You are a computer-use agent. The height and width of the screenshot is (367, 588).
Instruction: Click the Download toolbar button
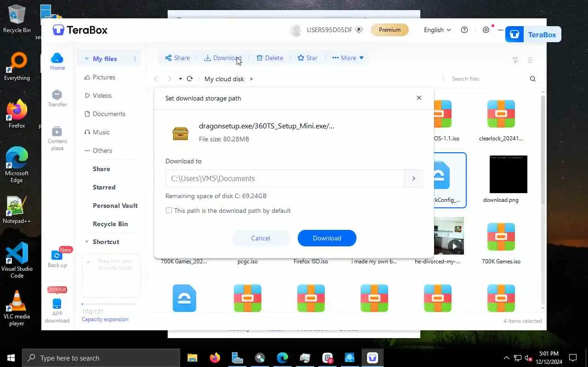tap(223, 58)
